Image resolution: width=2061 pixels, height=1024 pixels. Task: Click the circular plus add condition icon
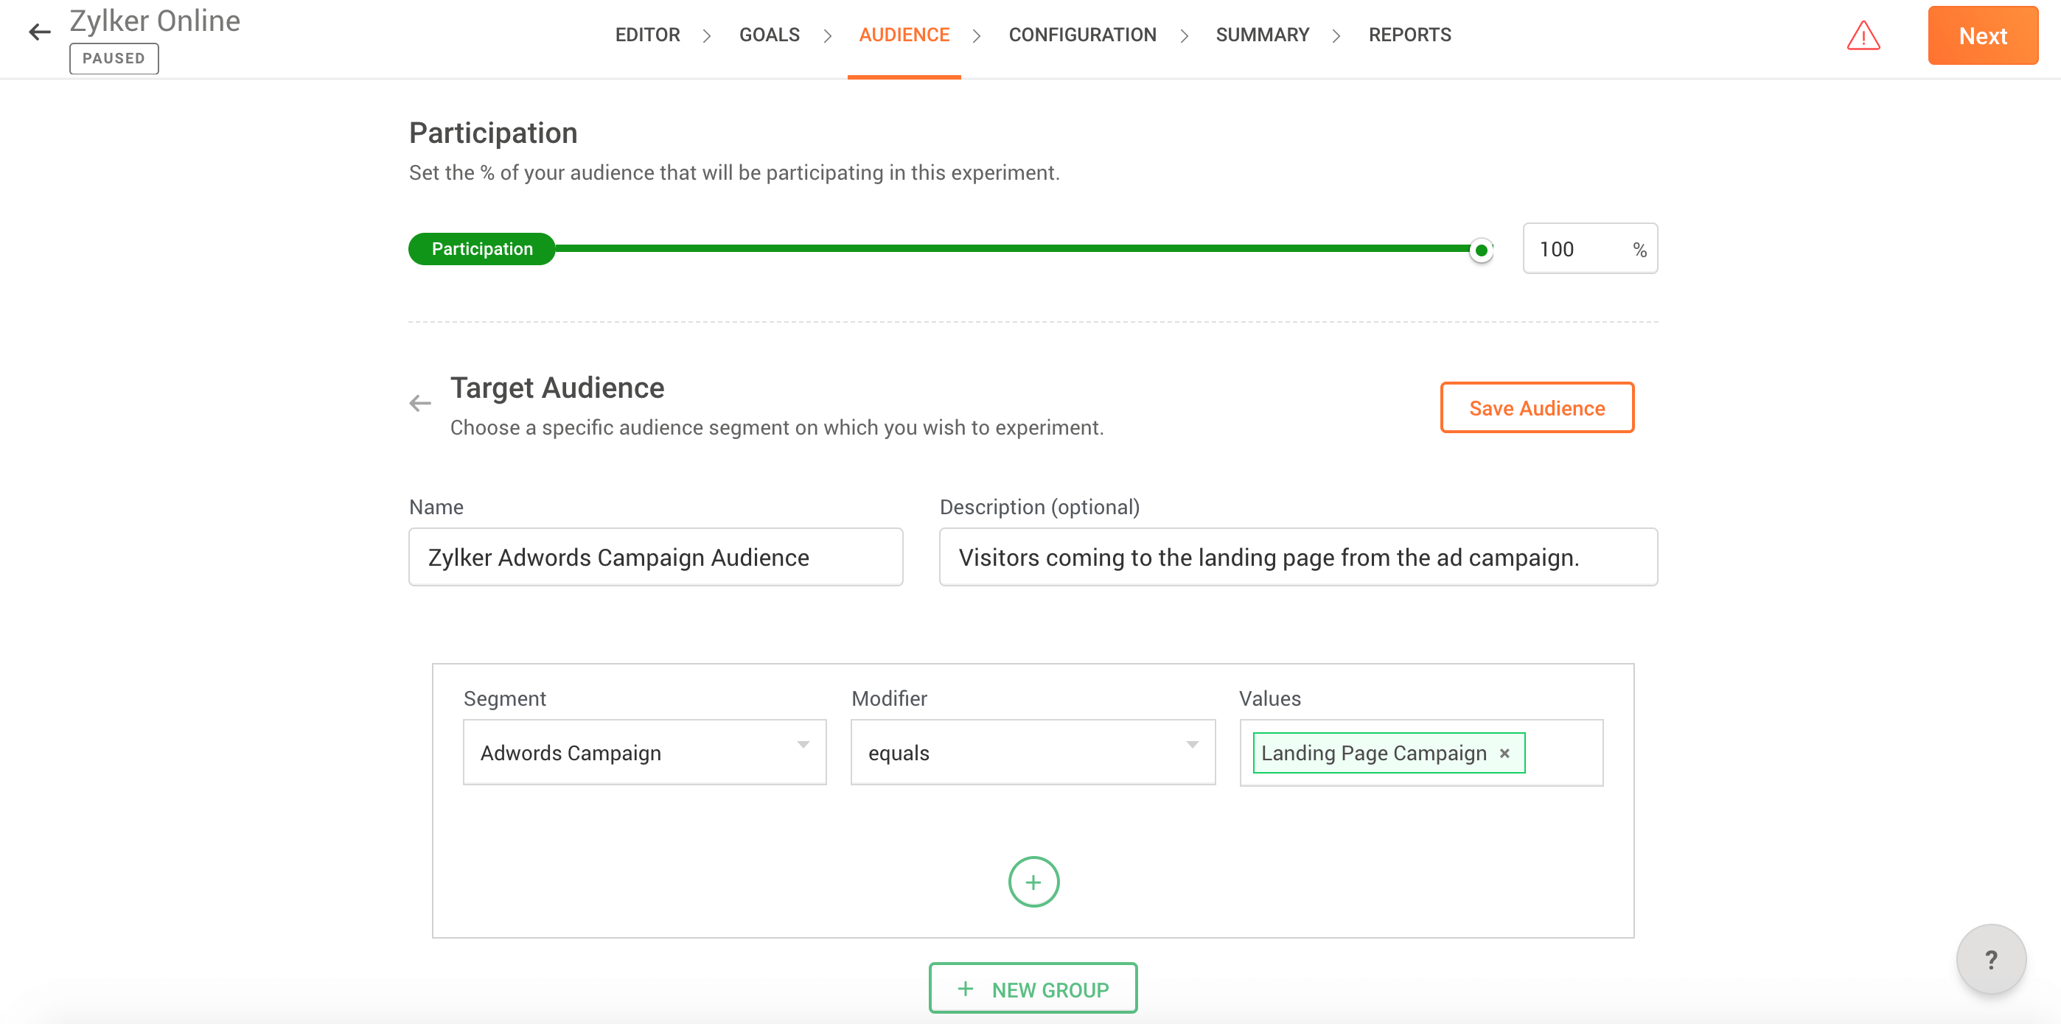(x=1033, y=882)
